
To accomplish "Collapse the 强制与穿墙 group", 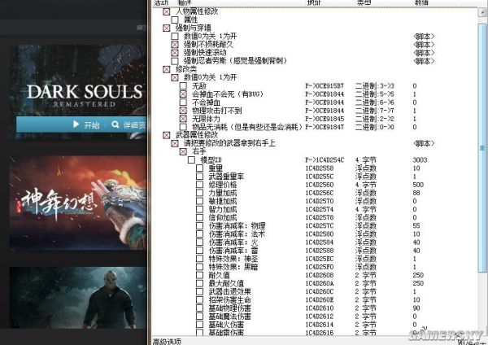I will [167, 28].
